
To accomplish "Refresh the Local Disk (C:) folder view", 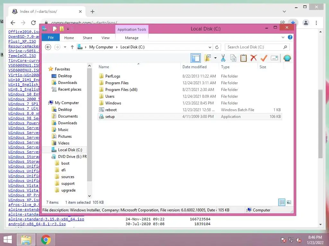I will (217, 47).
